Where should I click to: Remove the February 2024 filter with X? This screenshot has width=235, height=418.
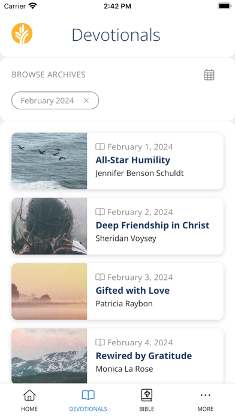[x=86, y=100]
